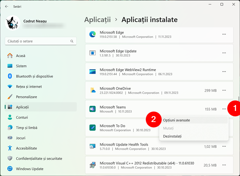Click Windows Update sync icon

point(10,169)
